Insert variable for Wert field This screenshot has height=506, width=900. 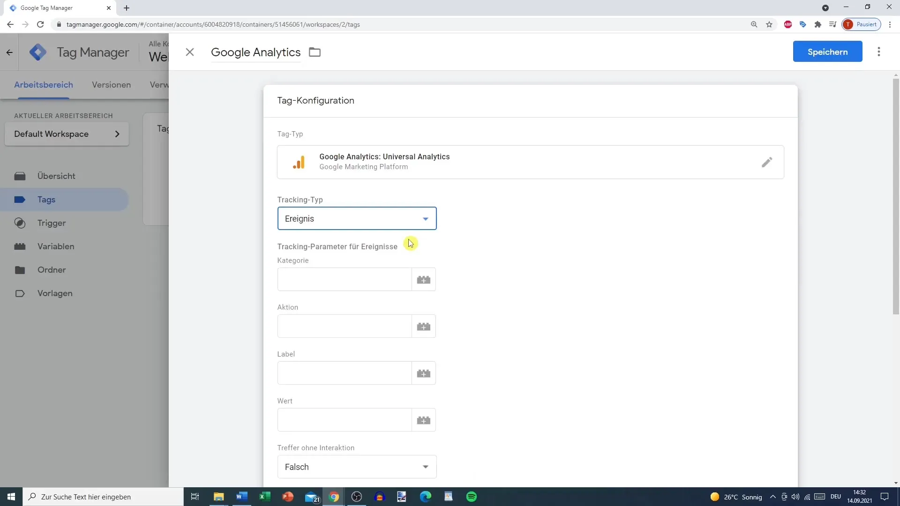(424, 420)
